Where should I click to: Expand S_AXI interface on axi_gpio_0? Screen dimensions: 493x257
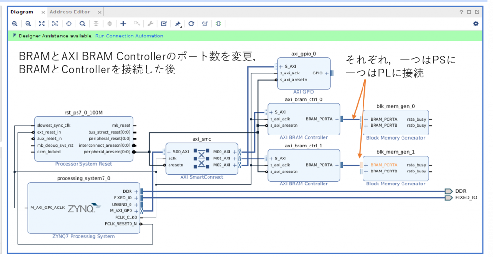[281, 66]
